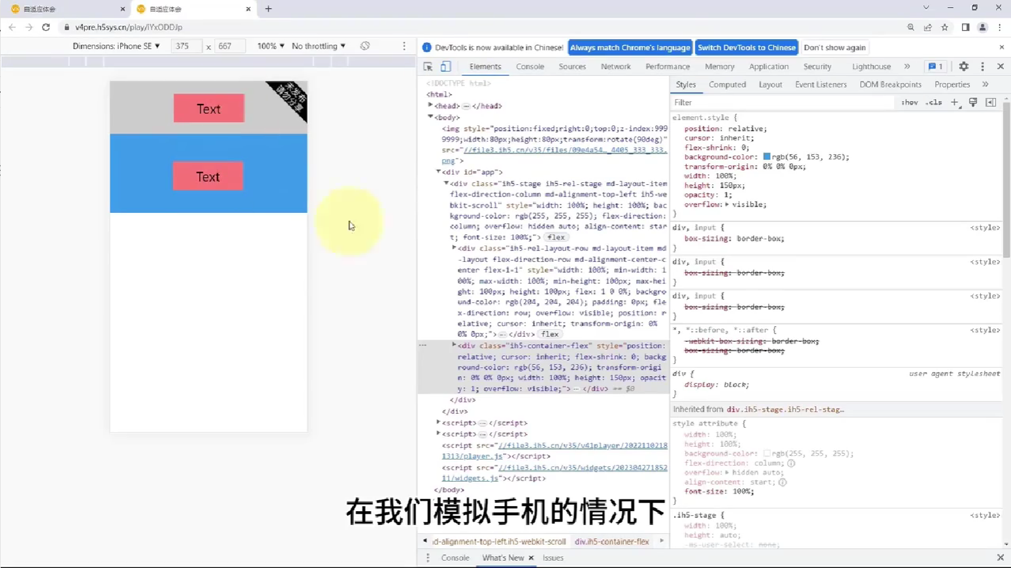Image resolution: width=1011 pixels, height=568 pixels.
Task: Select div.ih5-container-flex breadcrumb
Action: (x=612, y=541)
